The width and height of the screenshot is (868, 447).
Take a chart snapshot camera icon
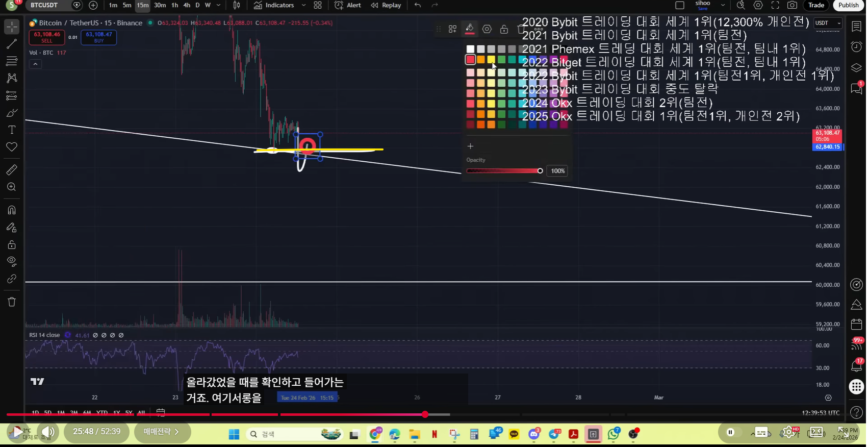pyautogui.click(x=792, y=5)
